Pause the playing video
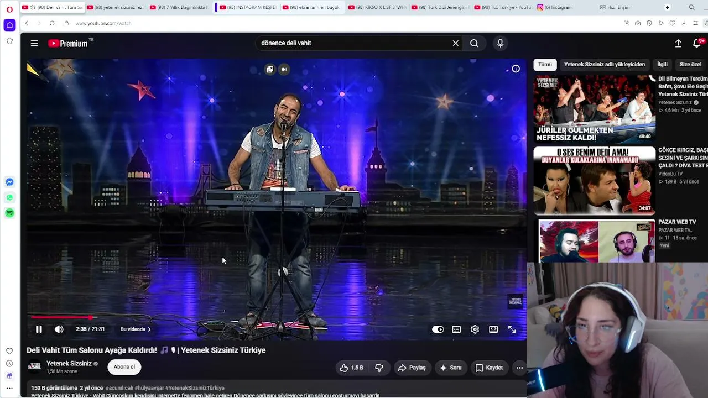Screen dimensions: 708x398 click(39, 329)
